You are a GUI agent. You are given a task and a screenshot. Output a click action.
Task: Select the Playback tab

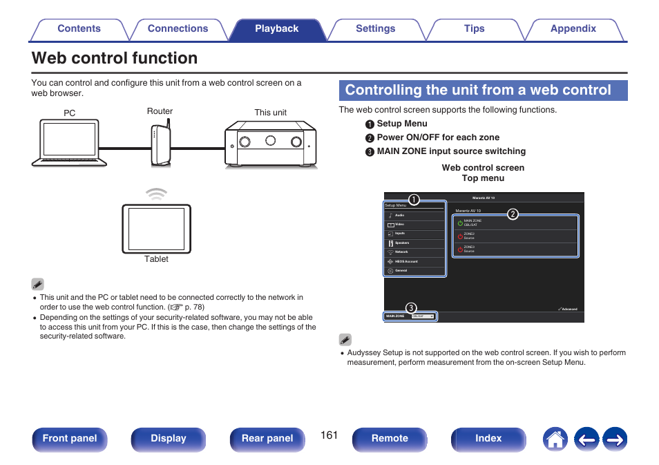276,29
